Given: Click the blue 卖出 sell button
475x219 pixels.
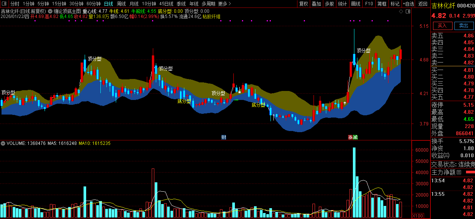Looking at the screenshot, I should (464, 25).
